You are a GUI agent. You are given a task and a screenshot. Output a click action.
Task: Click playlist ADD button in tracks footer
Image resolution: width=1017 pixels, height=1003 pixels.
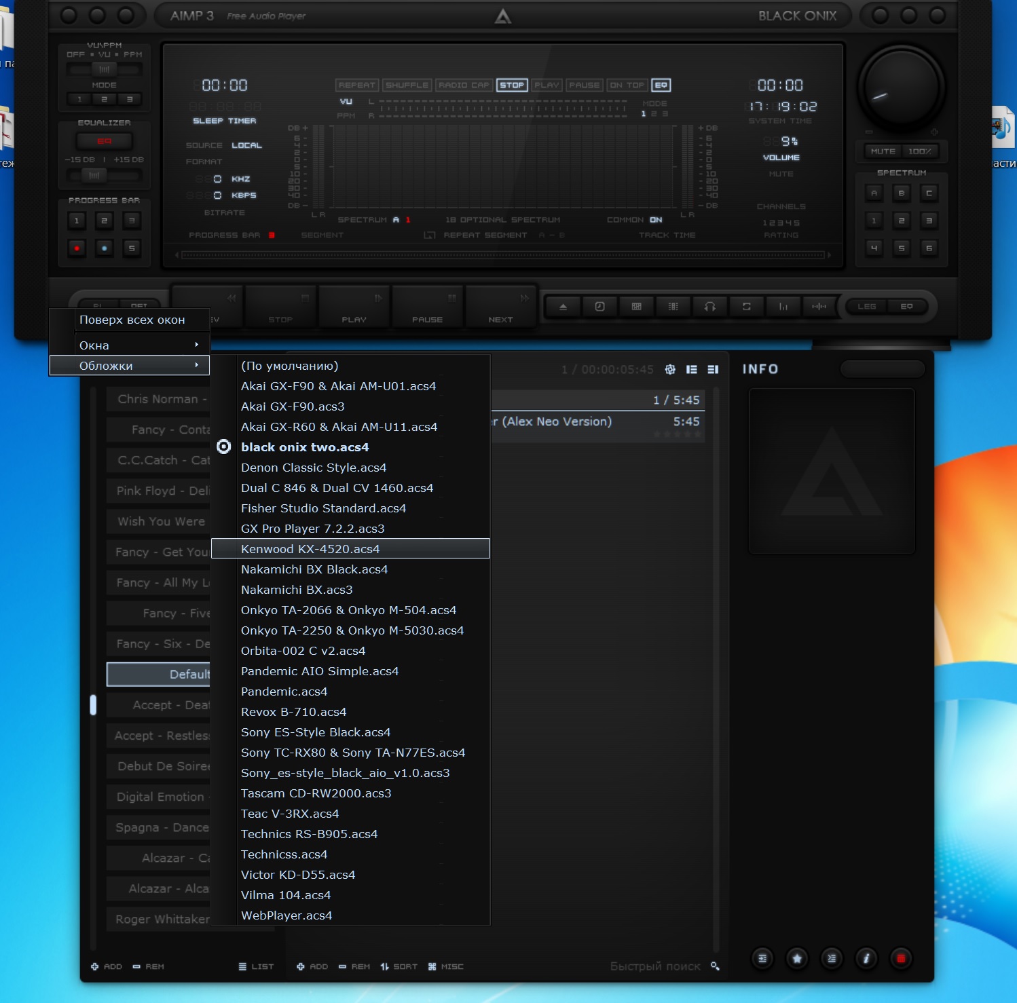[x=312, y=966]
